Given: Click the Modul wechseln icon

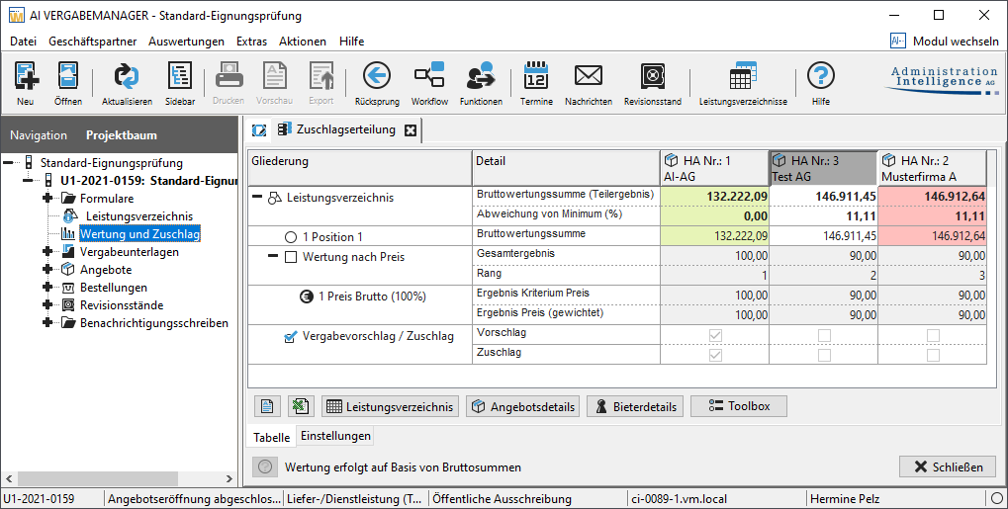Looking at the screenshot, I should (897, 41).
